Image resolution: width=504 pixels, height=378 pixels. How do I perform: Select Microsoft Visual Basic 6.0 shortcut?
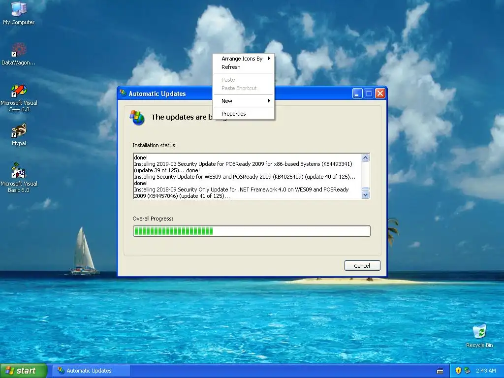(19, 178)
